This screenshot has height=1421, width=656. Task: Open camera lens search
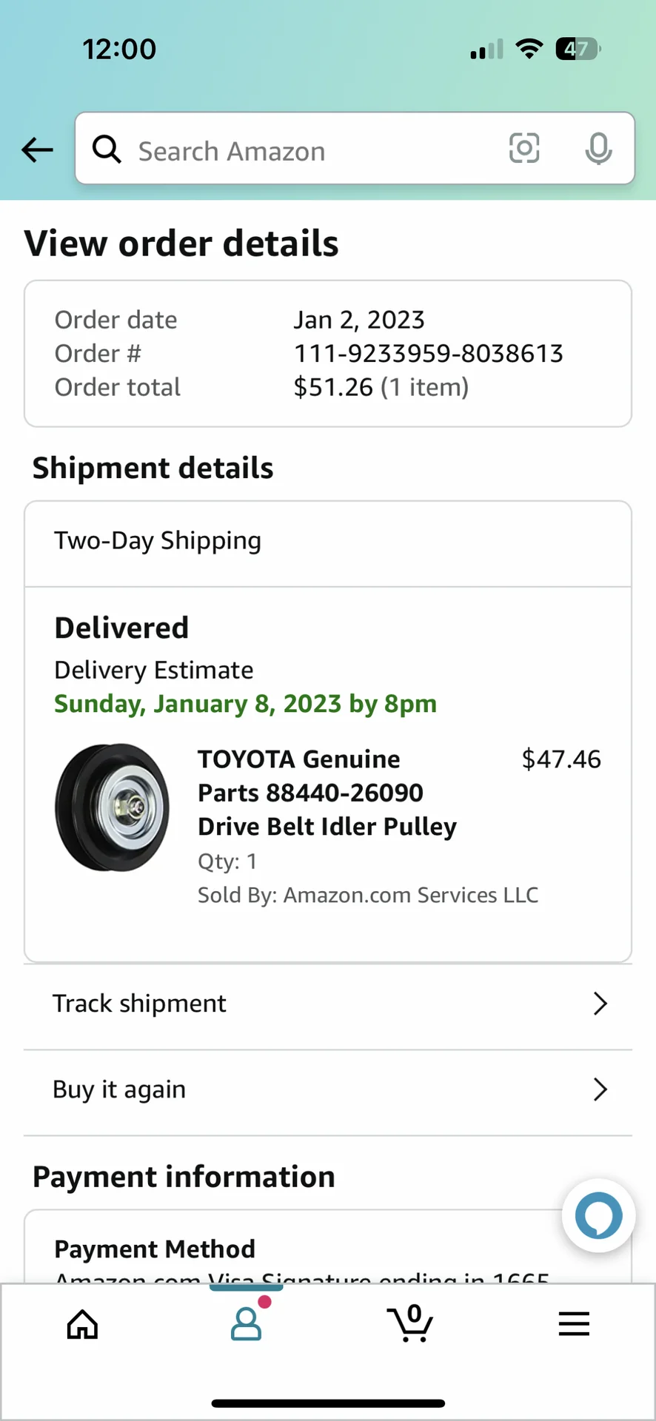tap(524, 148)
